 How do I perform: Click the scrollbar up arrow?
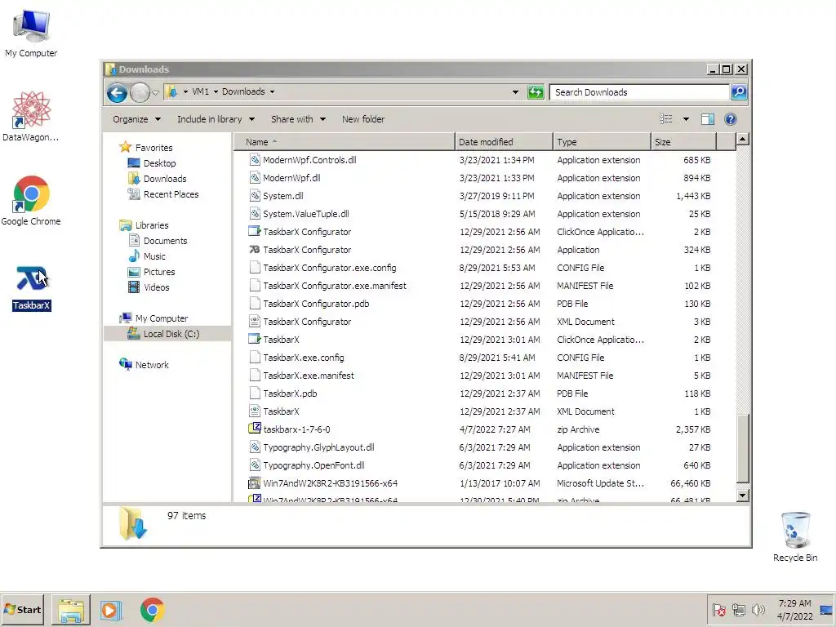(742, 140)
